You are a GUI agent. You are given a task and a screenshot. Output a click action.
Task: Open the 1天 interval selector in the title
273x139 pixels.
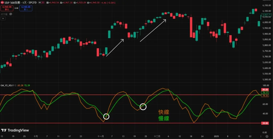(26, 2)
